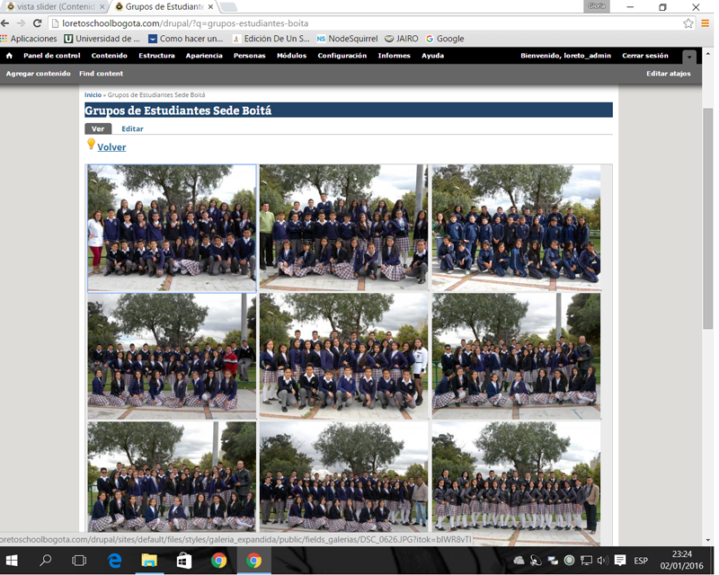Screen dimensions: 719x575
Task: Open the Task View icon on taskbar
Action: [x=79, y=561]
